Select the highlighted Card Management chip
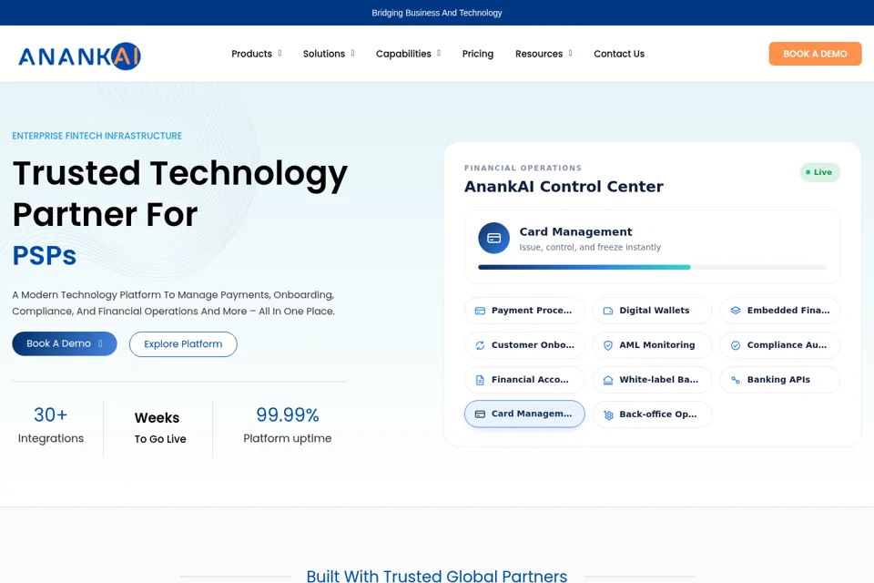874x583 pixels. coord(524,414)
